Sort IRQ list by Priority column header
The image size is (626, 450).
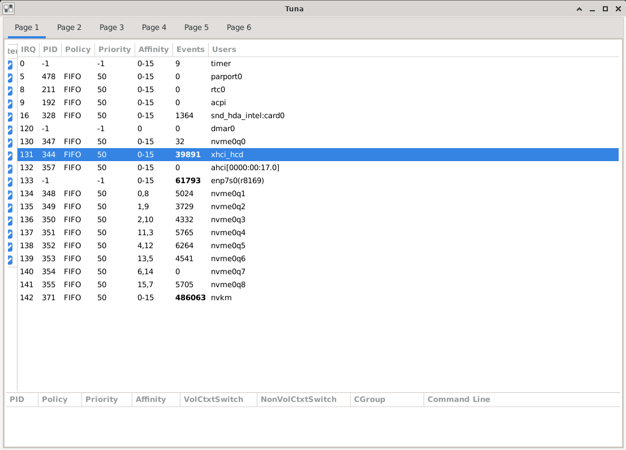[x=115, y=50]
